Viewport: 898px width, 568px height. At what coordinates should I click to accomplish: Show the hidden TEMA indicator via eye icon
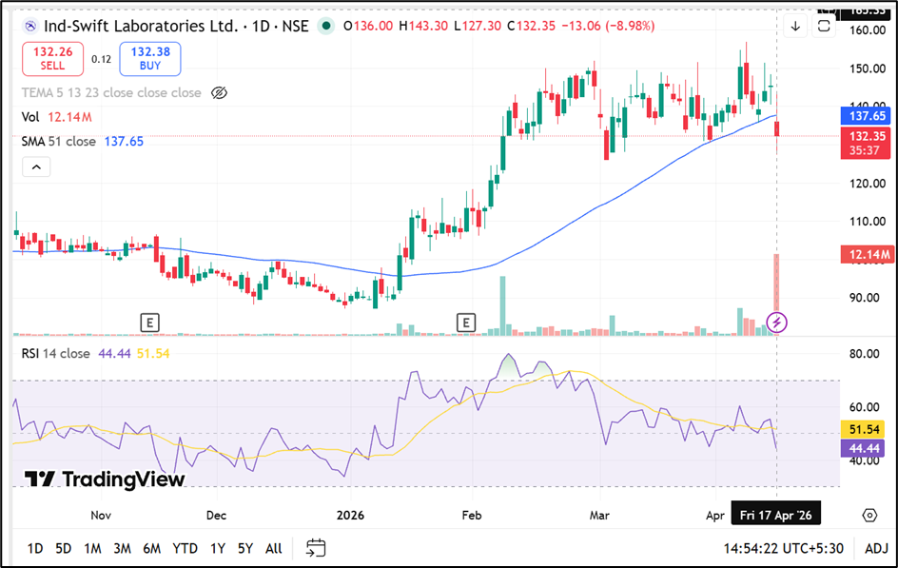[x=219, y=92]
